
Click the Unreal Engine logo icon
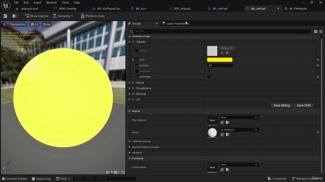[x=6, y=6]
